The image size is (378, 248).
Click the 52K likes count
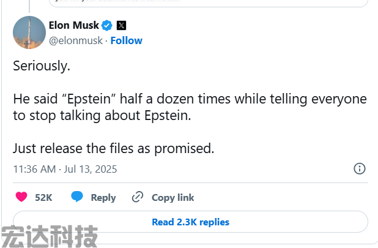[x=43, y=198]
